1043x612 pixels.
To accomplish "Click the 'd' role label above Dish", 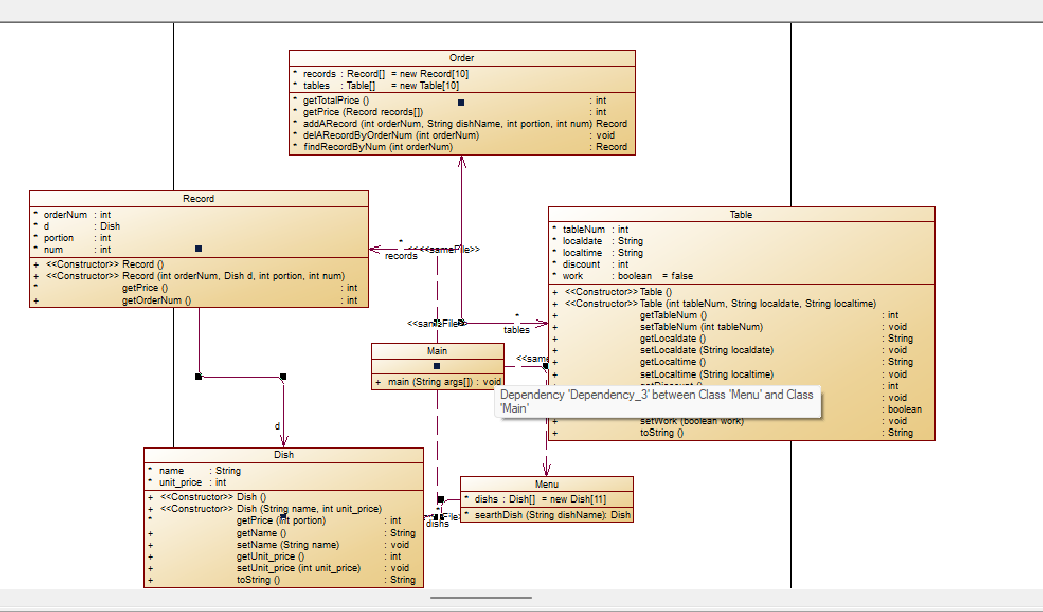I will [x=277, y=426].
